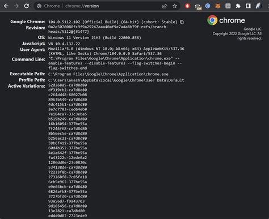Bookmark this page with the star icon
This screenshot has height=219, width=269.
pyautogui.click(x=175, y=6)
